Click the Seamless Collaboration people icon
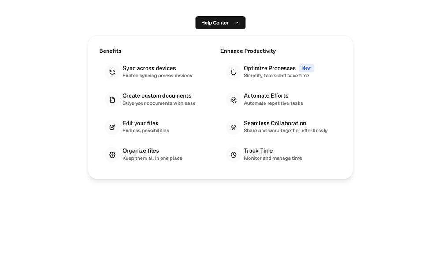 pos(233,127)
